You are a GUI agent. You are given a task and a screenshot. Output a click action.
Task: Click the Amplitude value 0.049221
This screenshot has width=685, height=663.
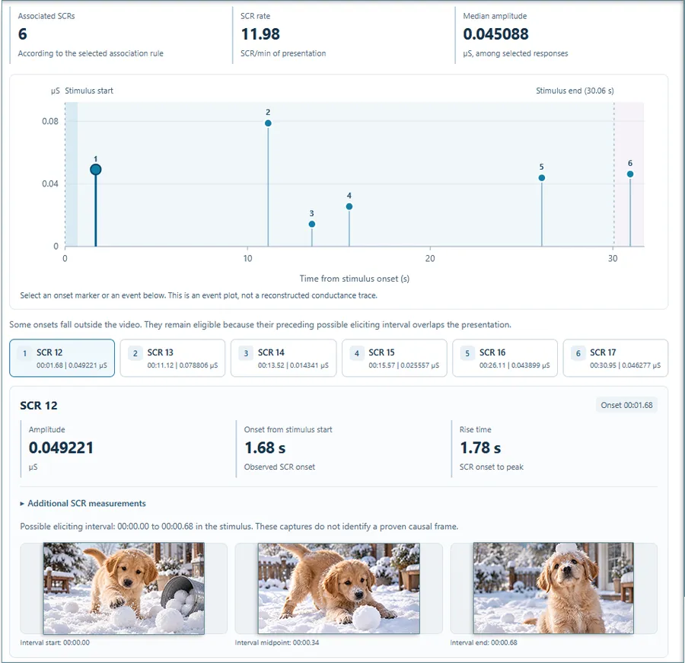(x=61, y=448)
